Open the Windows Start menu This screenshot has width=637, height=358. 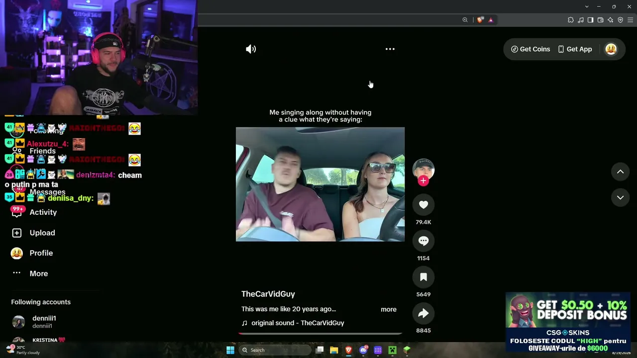click(230, 350)
